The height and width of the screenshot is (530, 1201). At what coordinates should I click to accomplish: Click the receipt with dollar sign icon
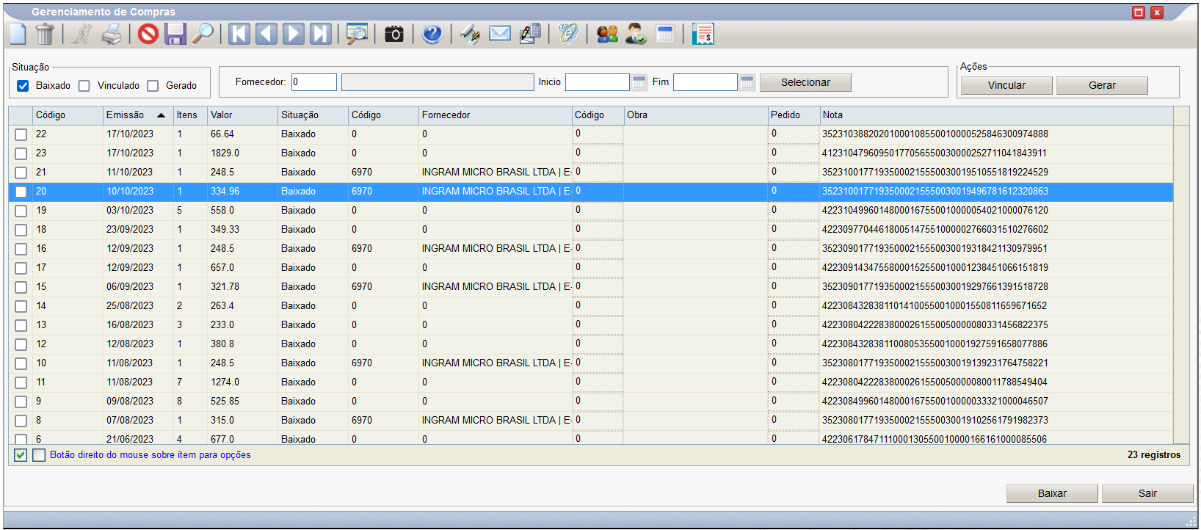coord(703,34)
